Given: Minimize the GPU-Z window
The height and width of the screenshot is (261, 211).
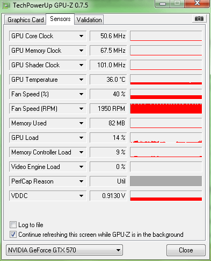Looking at the screenshot, I should point(163,4).
